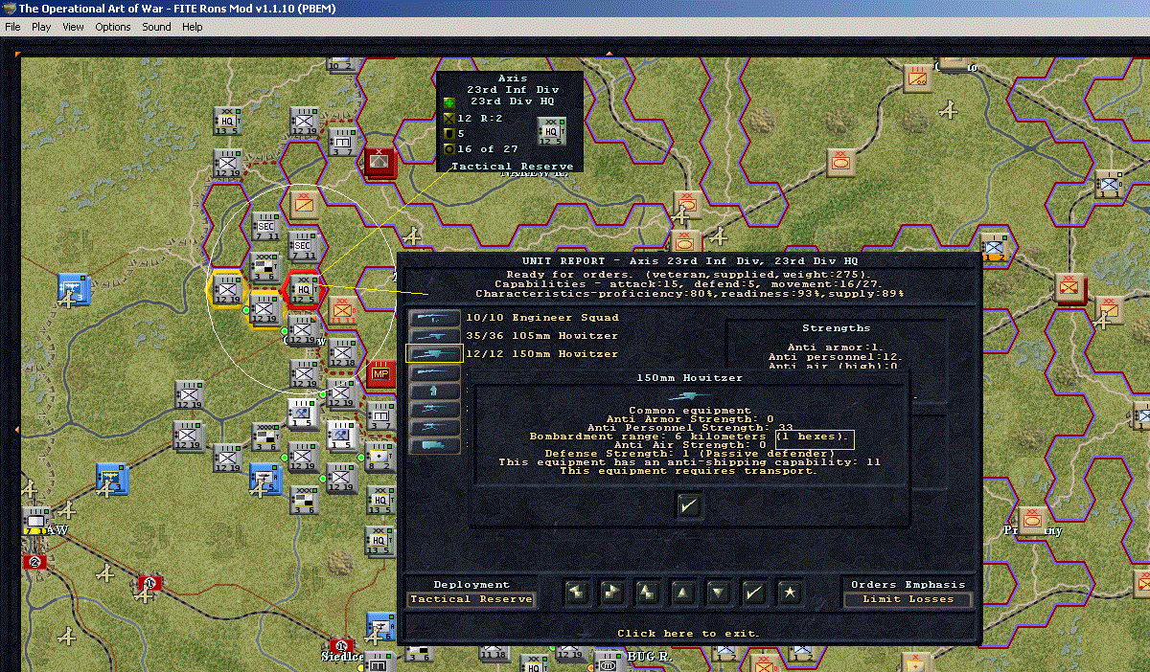Screen dimensions: 1150x672
Task: Select the tan Soviet unit right of selected HQ
Action: (342, 309)
